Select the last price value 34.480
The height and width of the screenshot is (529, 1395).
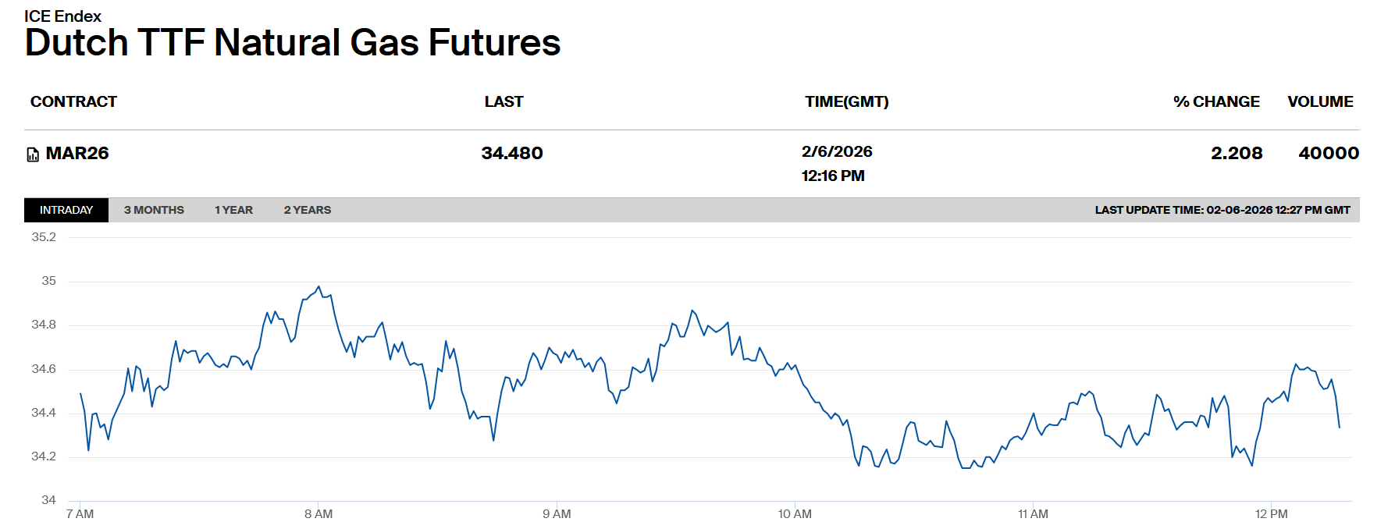tap(511, 153)
